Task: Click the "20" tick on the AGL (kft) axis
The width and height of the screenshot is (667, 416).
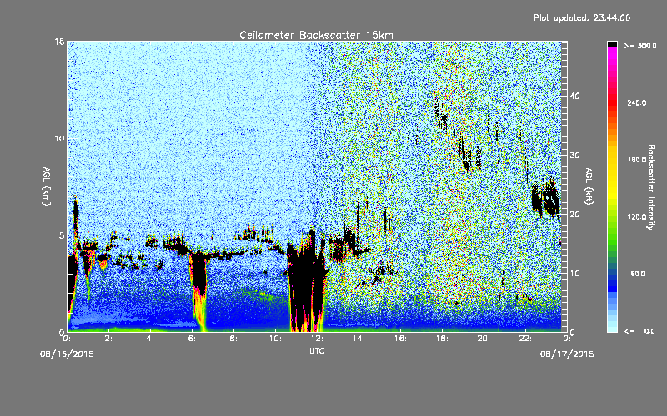Action: click(574, 215)
